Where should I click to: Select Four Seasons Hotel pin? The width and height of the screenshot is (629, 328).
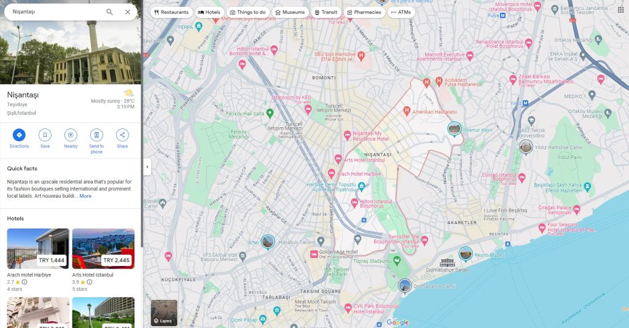click(542, 228)
